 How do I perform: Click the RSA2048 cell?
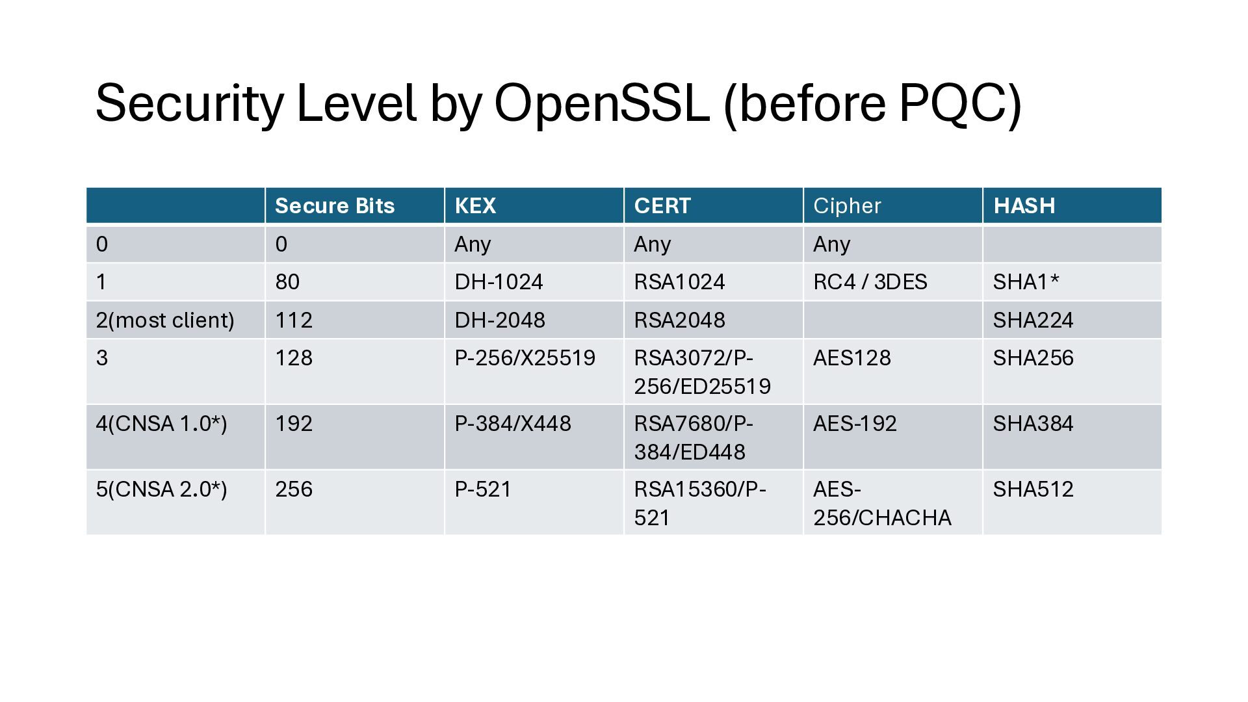679,320
